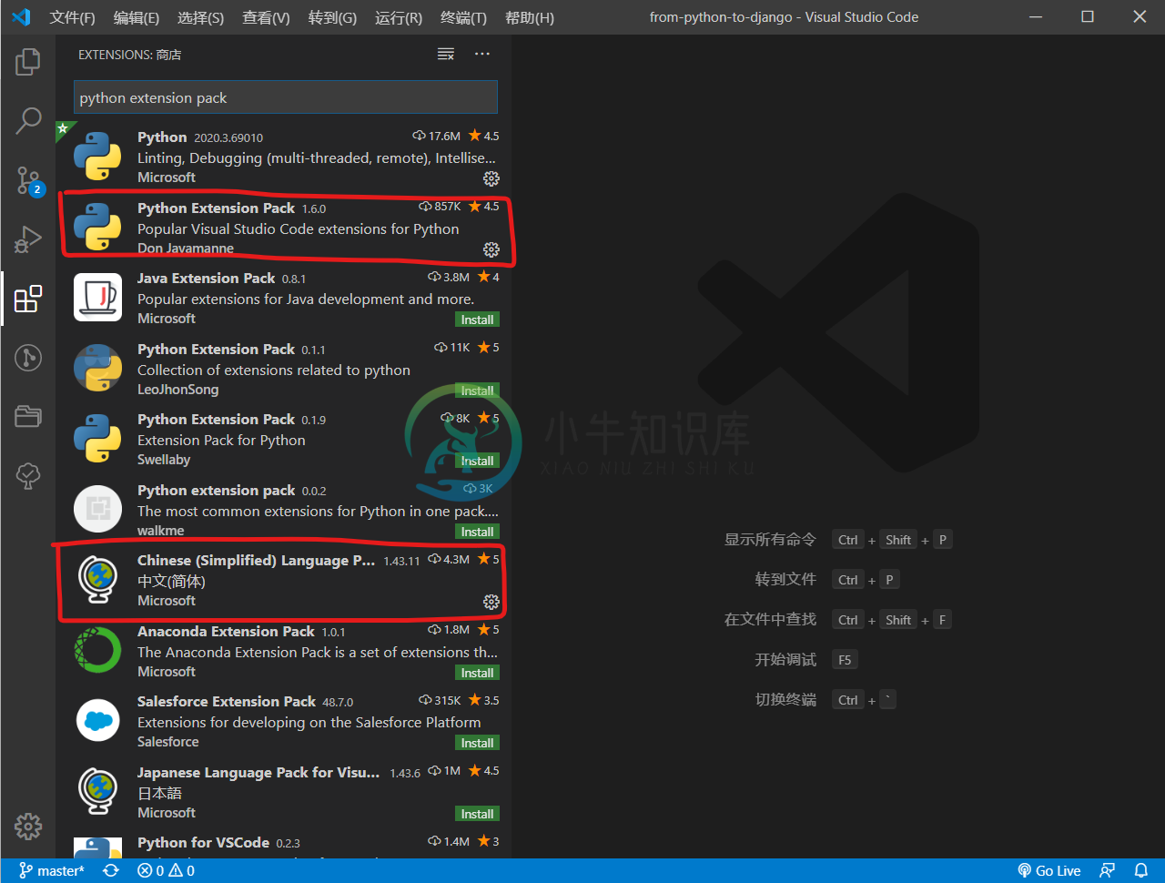Open the 查看(V) menu
The width and height of the screenshot is (1165, 883).
click(266, 17)
